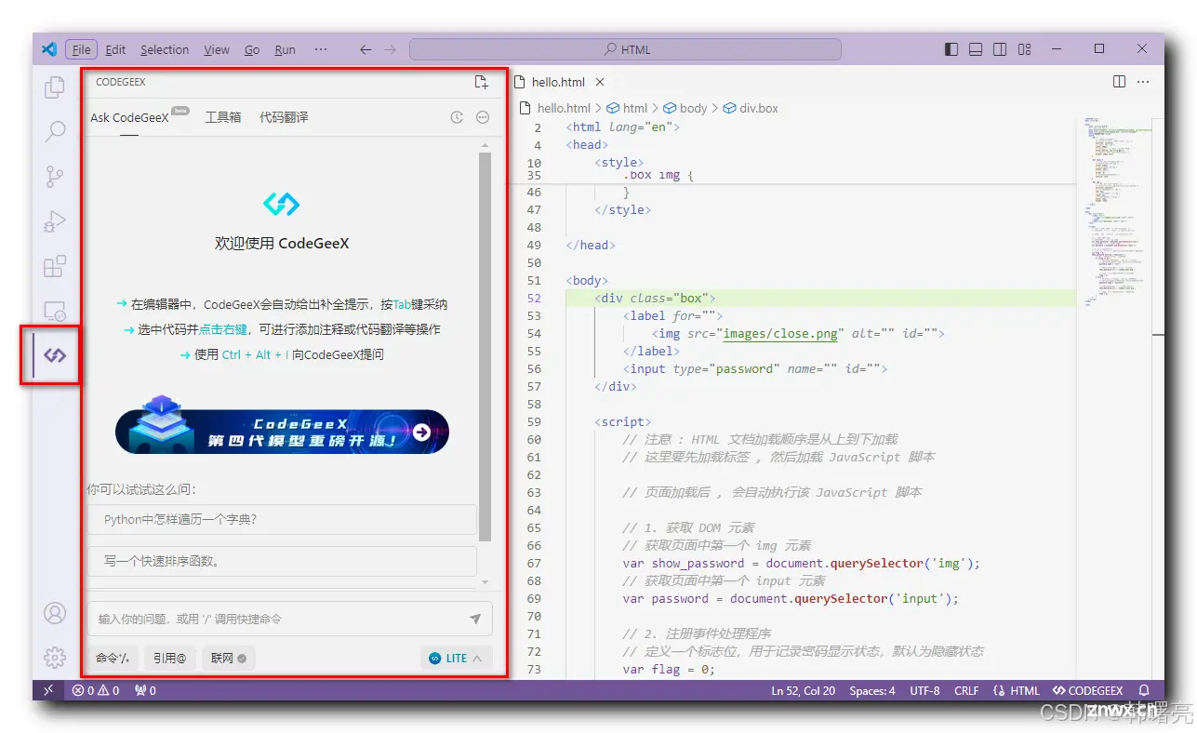Open the Selection menu
Screen dimensions: 1197x733
pos(165,49)
